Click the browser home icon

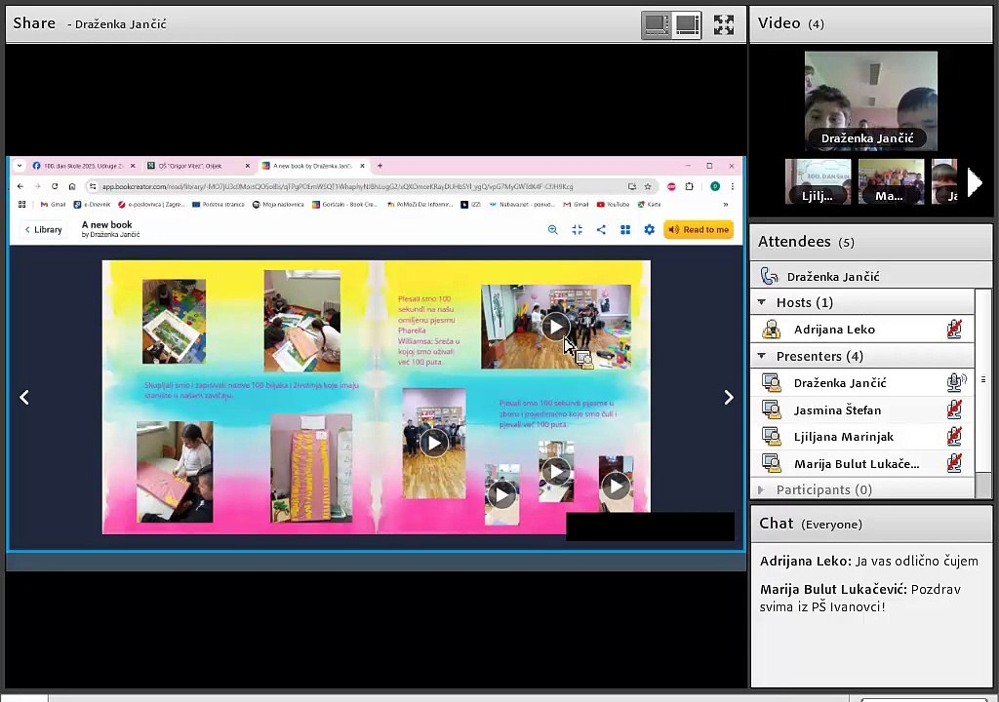tap(72, 186)
